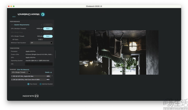Click the GPU value Apple A18 Pro
Screen dimensions: 188x110
(30, 57)
